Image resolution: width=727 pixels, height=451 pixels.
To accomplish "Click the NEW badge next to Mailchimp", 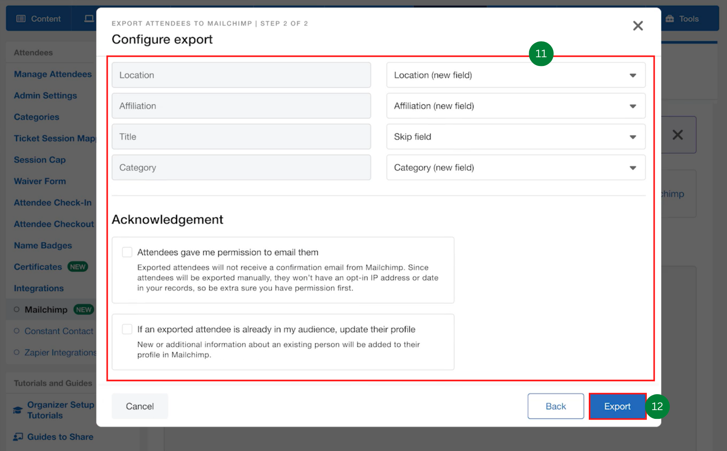I will pyautogui.click(x=84, y=309).
